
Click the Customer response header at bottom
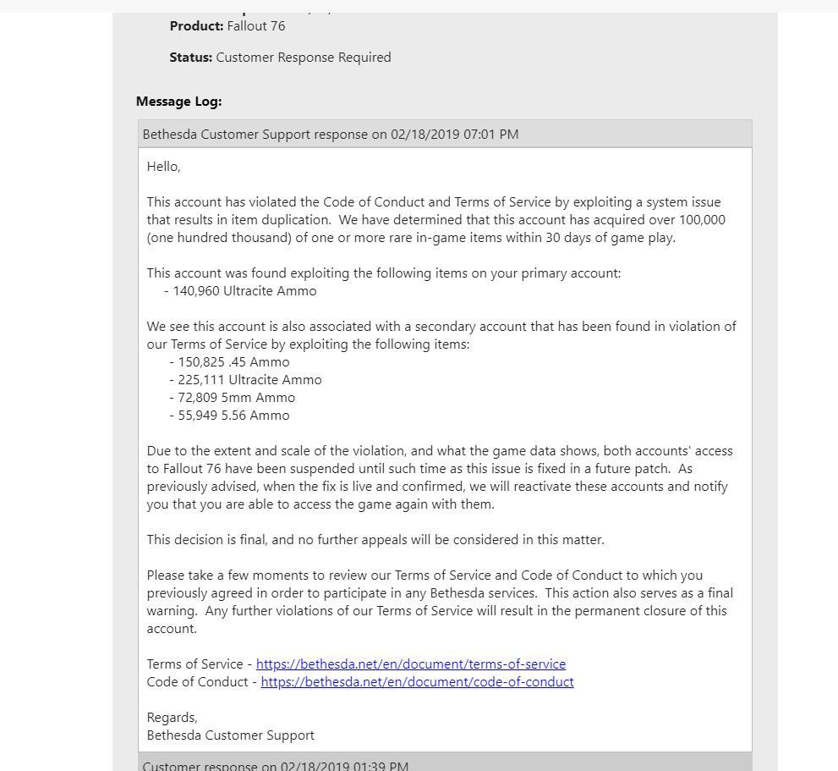tap(276, 765)
